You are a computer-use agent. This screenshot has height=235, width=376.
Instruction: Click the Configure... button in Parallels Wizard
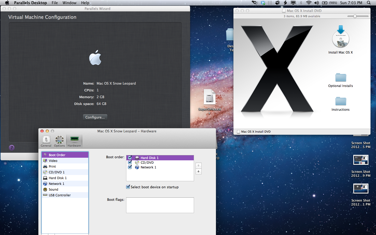pyautogui.click(x=95, y=117)
